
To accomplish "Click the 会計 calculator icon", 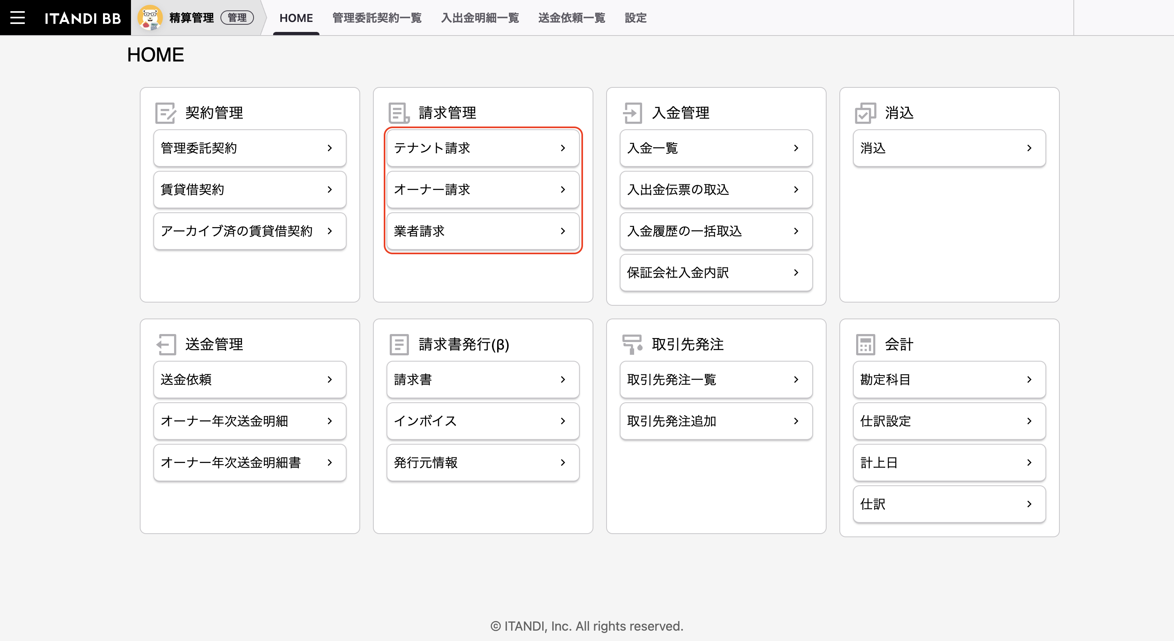I will pos(865,344).
